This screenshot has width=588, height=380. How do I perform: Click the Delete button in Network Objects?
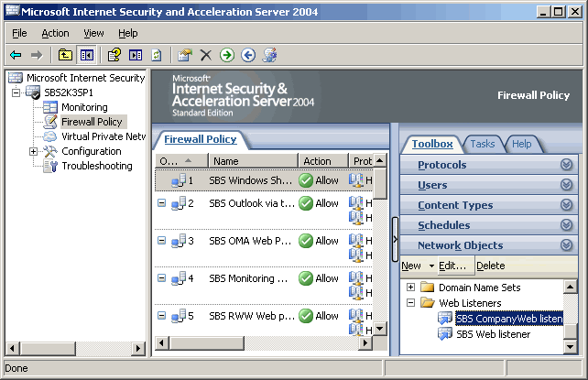(491, 266)
